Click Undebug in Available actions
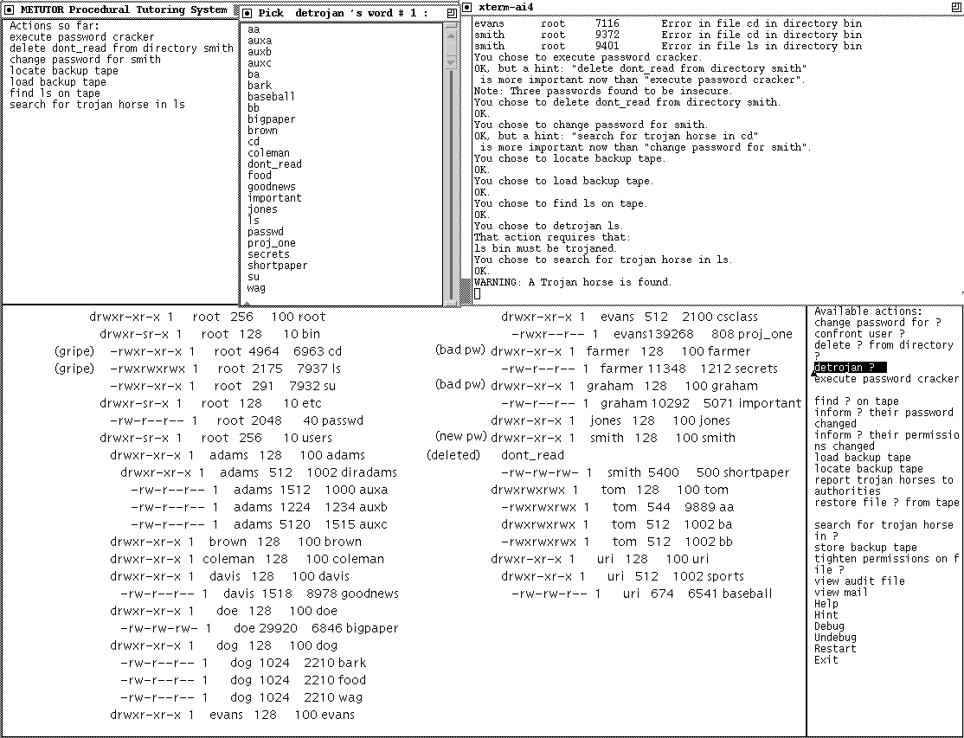 pyautogui.click(x=836, y=638)
